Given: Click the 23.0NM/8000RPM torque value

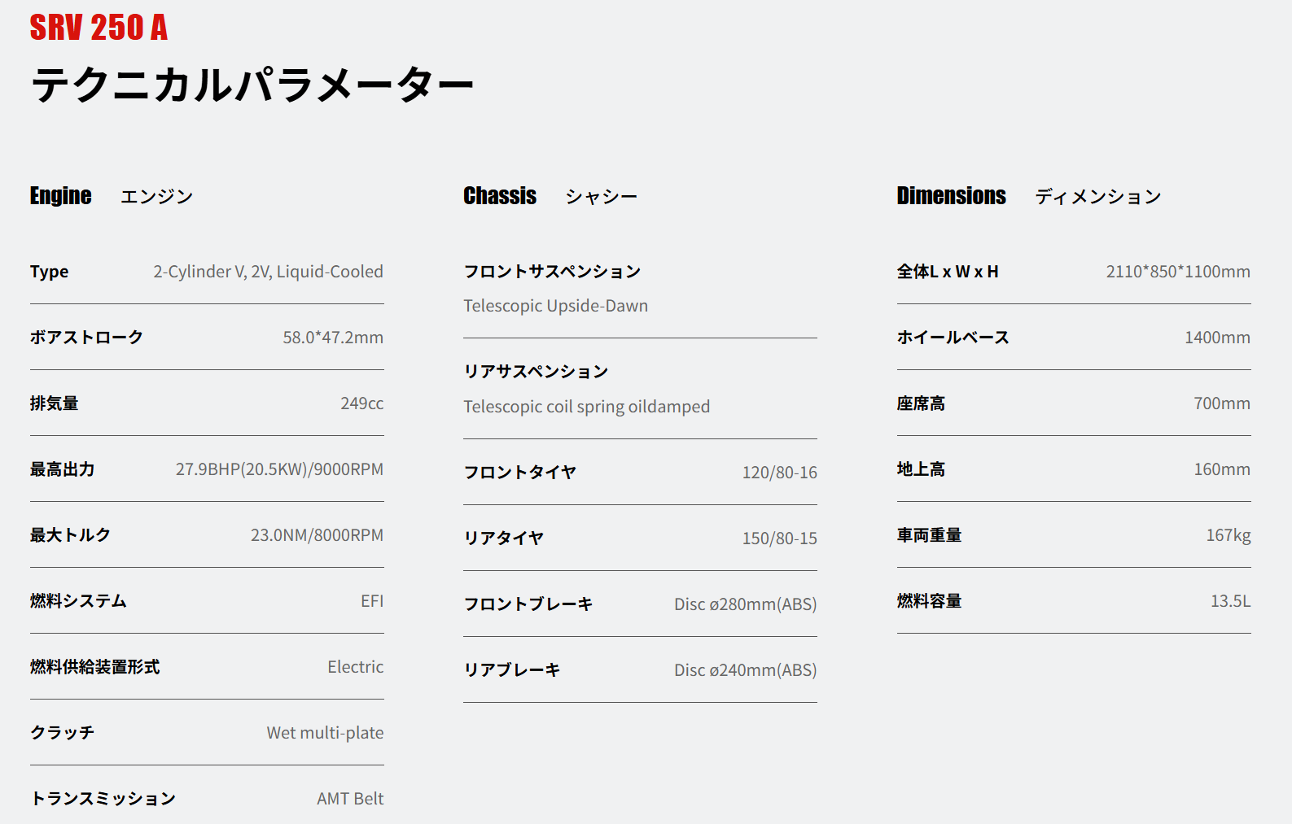Looking at the screenshot, I should 317,535.
